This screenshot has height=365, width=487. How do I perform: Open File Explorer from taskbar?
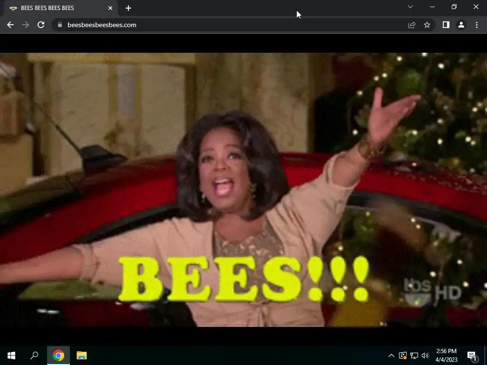(x=82, y=355)
